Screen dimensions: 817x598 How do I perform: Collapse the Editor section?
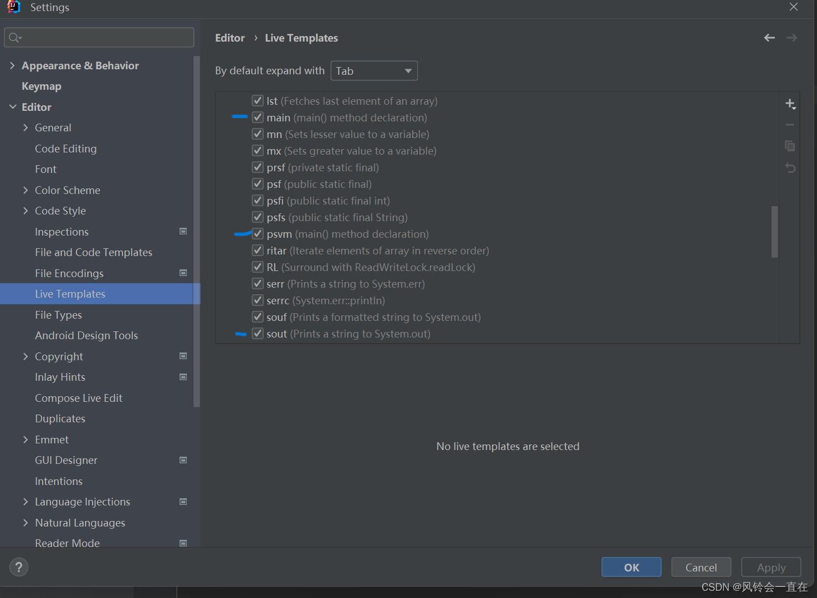coord(12,107)
